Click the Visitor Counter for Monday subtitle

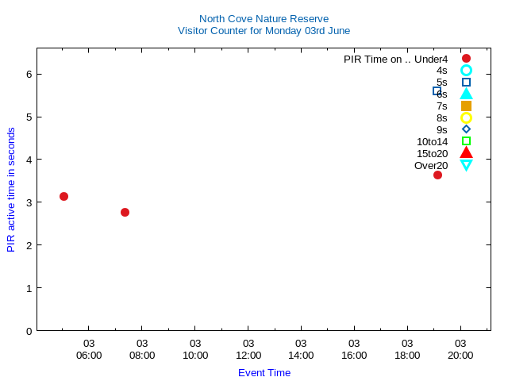pyautogui.click(x=264, y=31)
